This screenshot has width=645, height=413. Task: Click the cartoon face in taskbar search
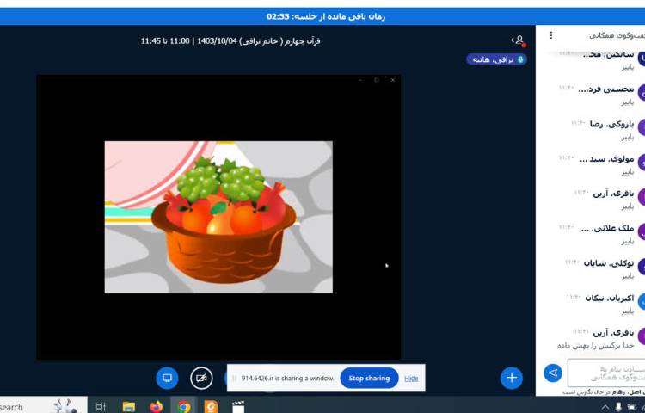click(65, 406)
